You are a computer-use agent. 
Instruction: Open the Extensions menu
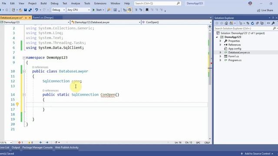coord(100,3)
